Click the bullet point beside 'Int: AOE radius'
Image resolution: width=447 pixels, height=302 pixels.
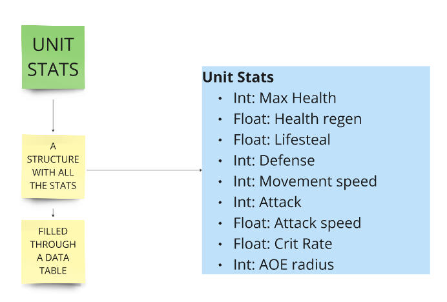click(x=220, y=265)
